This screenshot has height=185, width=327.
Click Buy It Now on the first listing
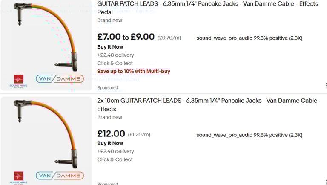[110, 47]
